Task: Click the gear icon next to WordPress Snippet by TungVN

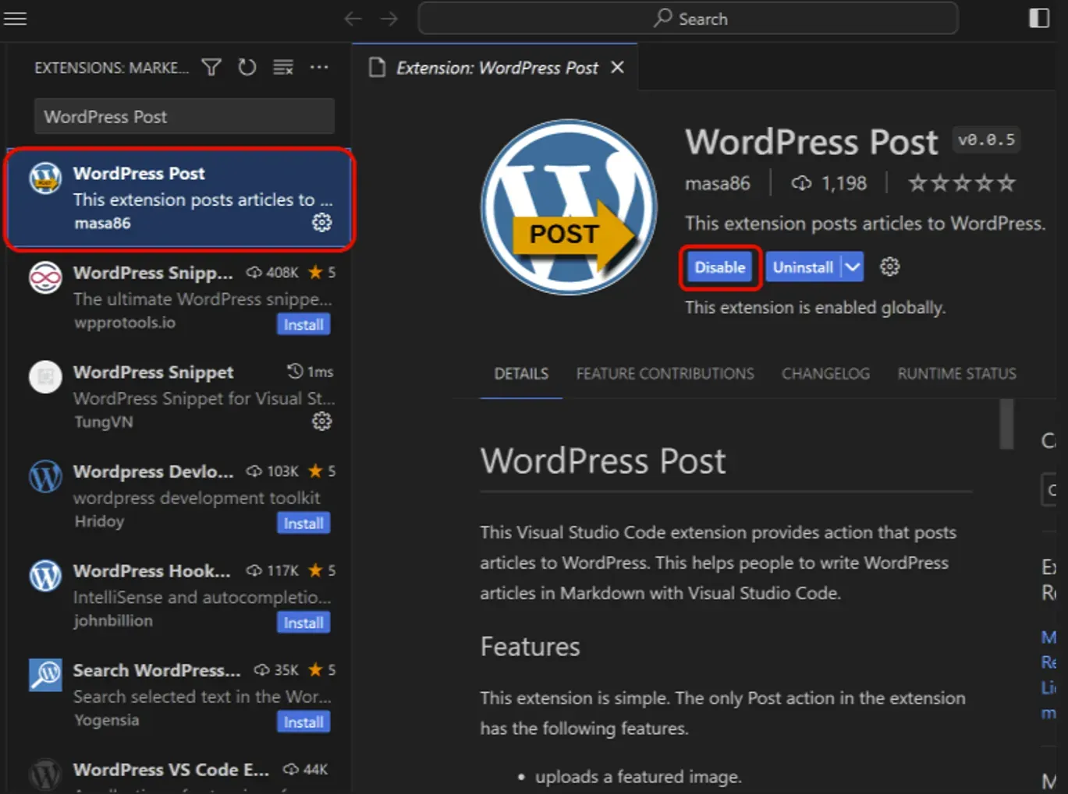Action: coord(321,422)
